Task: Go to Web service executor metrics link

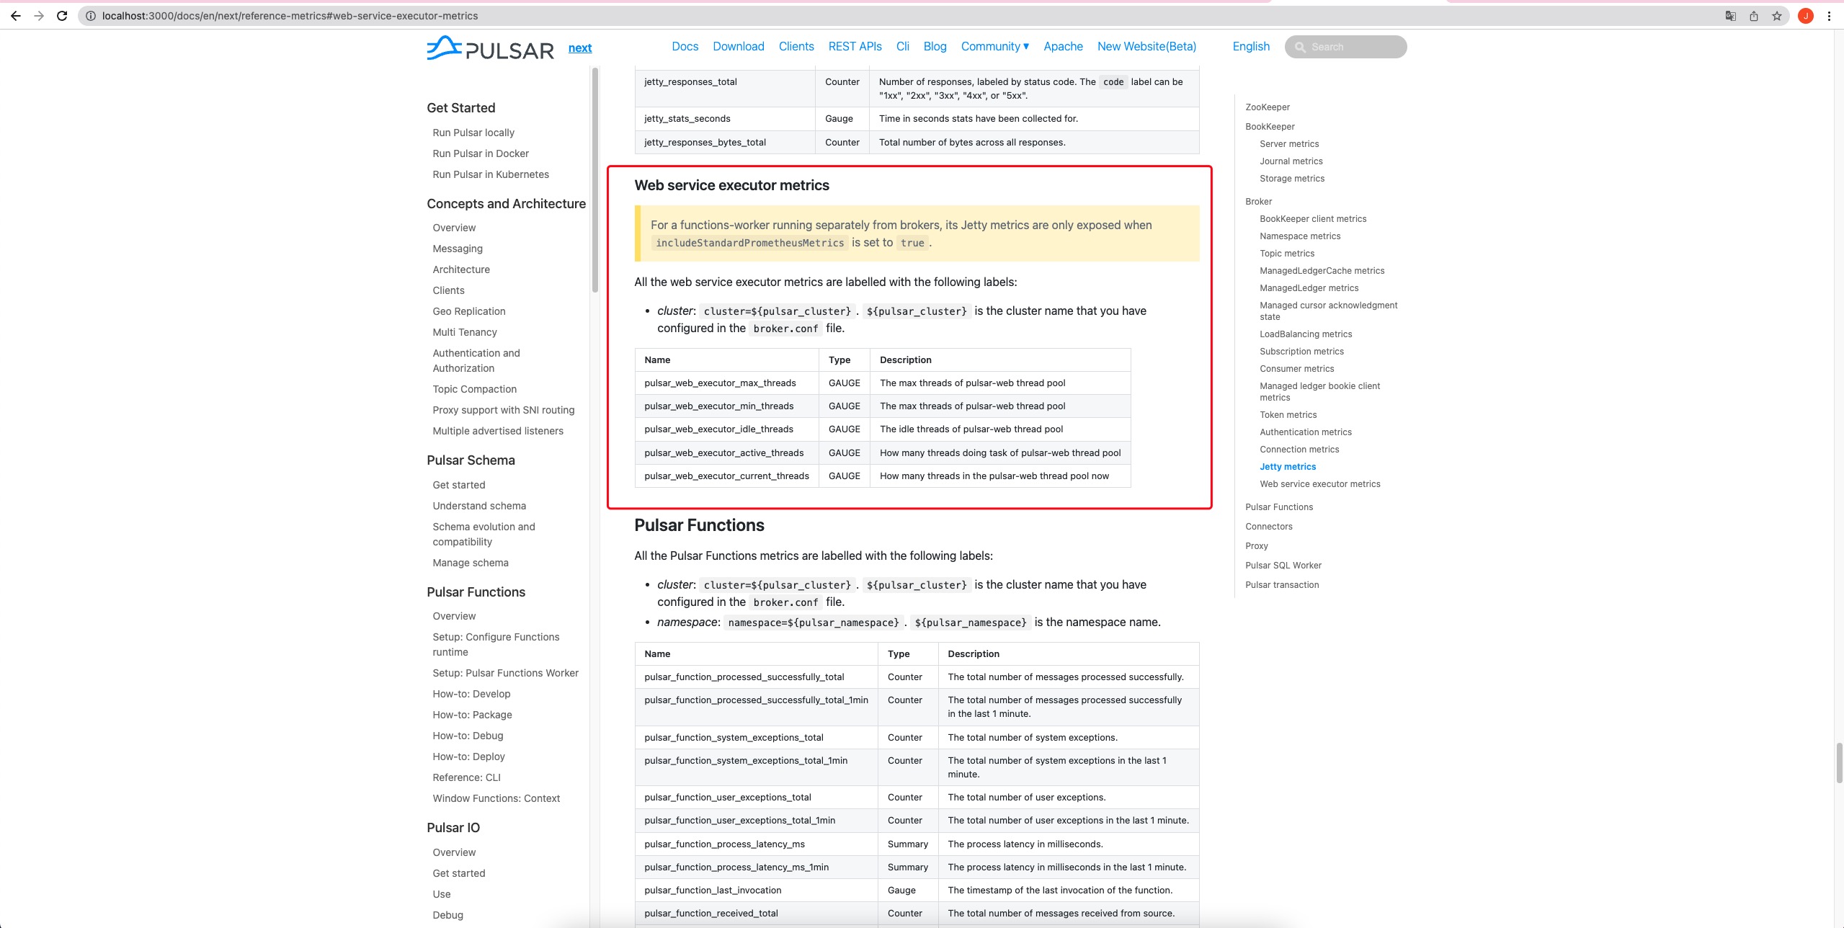Action: click(1319, 484)
